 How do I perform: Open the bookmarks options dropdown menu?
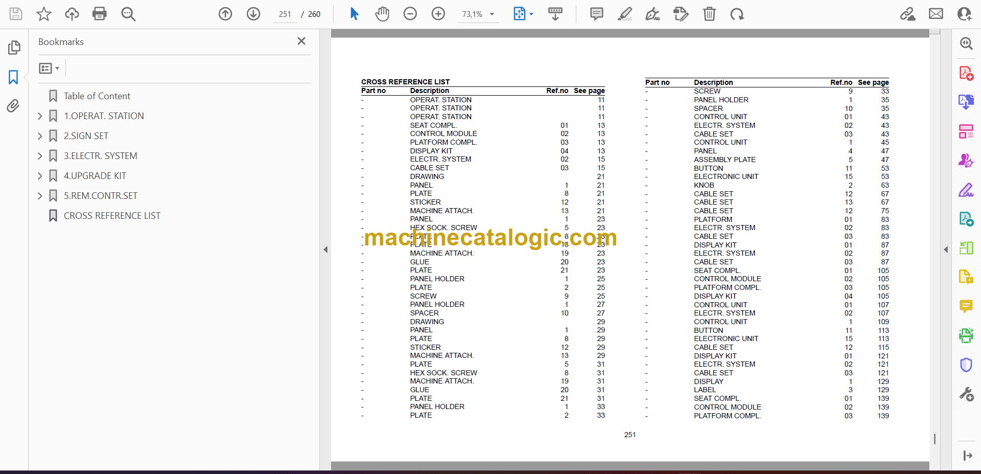[49, 68]
